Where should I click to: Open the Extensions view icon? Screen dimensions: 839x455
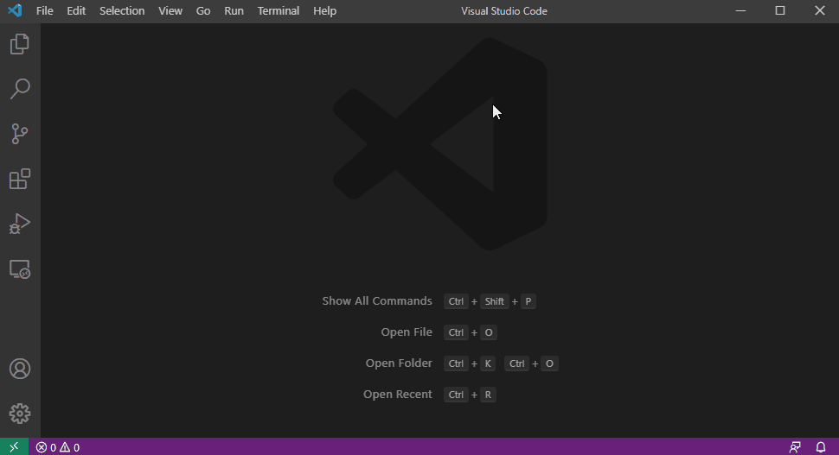(x=20, y=179)
